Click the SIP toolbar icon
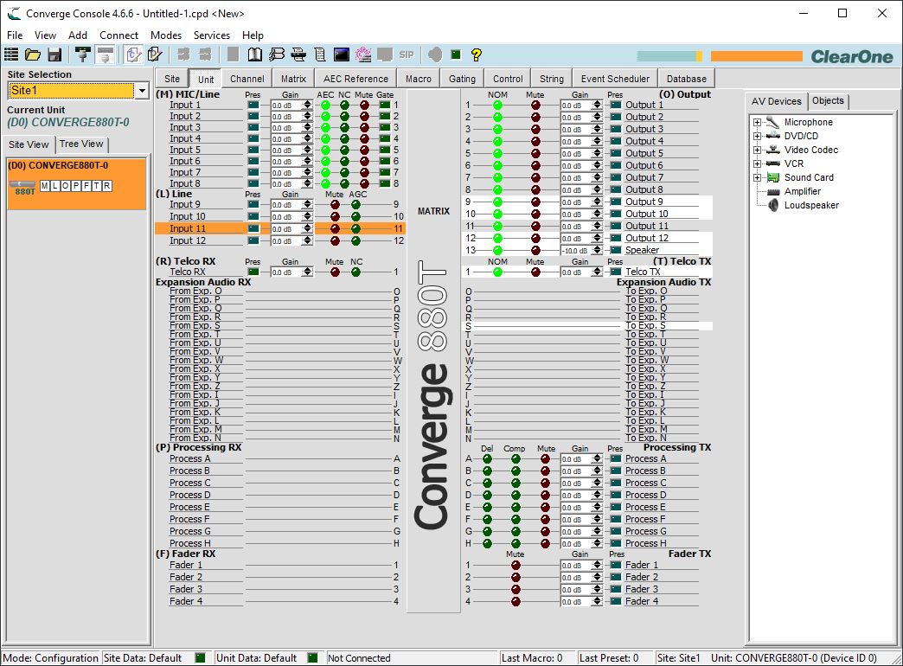The width and height of the screenshot is (903, 666). click(407, 54)
